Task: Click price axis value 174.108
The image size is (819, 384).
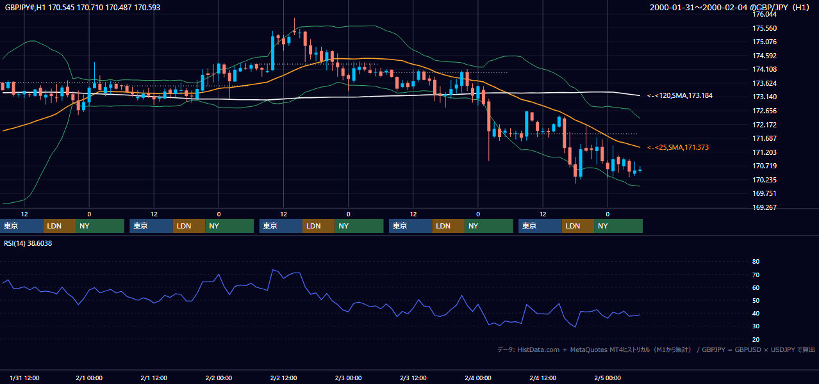Action: tap(765, 70)
